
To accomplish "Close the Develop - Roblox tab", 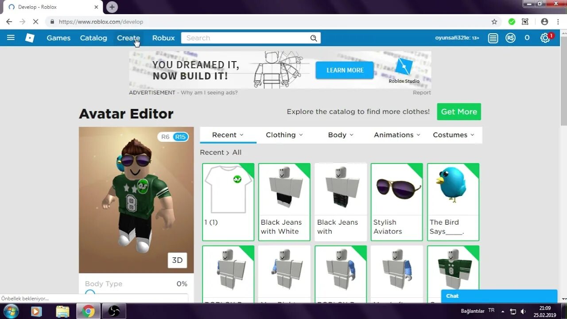I will coord(96,7).
